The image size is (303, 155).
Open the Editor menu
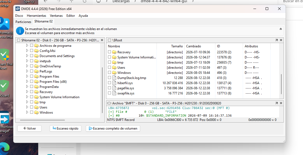point(71,16)
